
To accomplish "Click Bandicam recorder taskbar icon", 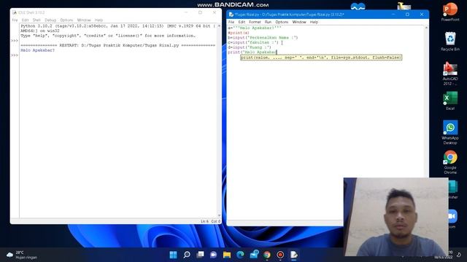I will [280, 255].
